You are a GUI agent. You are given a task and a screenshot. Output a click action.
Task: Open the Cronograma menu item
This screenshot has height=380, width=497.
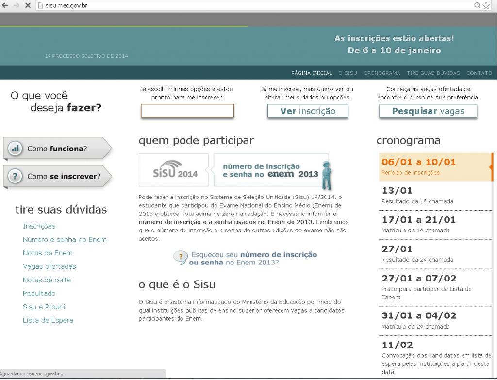tap(381, 73)
